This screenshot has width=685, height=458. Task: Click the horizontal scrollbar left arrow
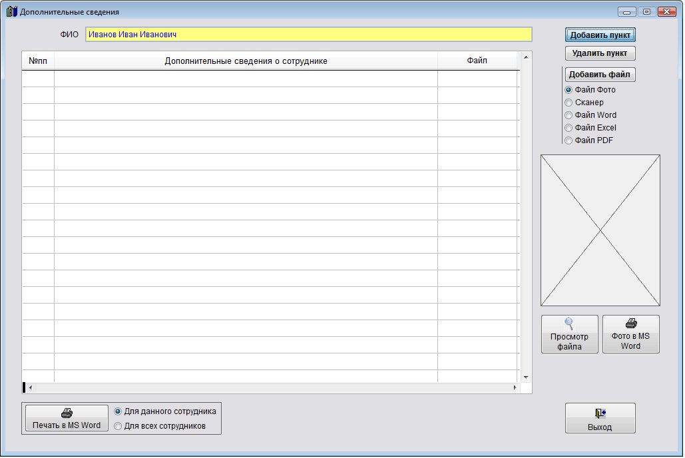coord(31,387)
